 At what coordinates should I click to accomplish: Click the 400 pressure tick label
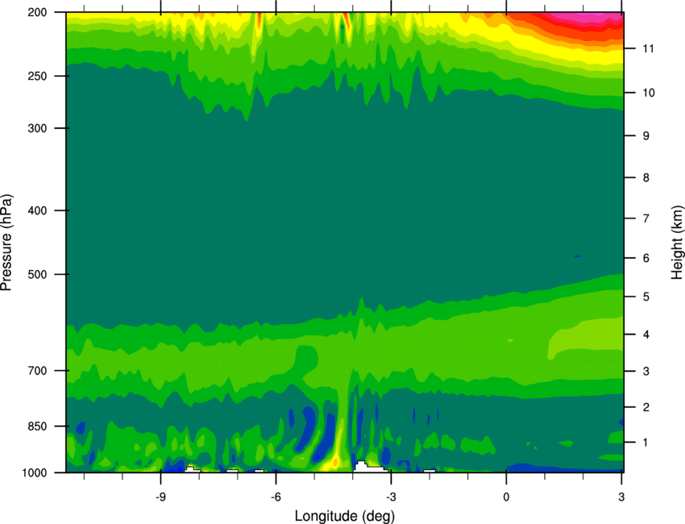(38, 210)
